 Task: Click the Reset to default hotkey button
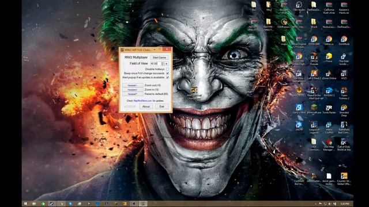[x=133, y=94]
